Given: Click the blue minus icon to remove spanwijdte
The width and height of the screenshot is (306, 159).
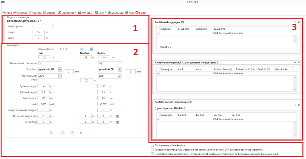Looking at the screenshot, I should point(82,49).
